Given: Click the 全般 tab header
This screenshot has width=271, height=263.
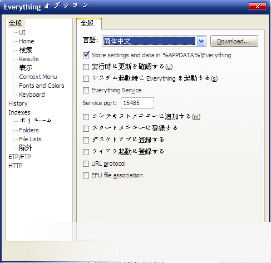Looking at the screenshot, I should click(89, 23).
